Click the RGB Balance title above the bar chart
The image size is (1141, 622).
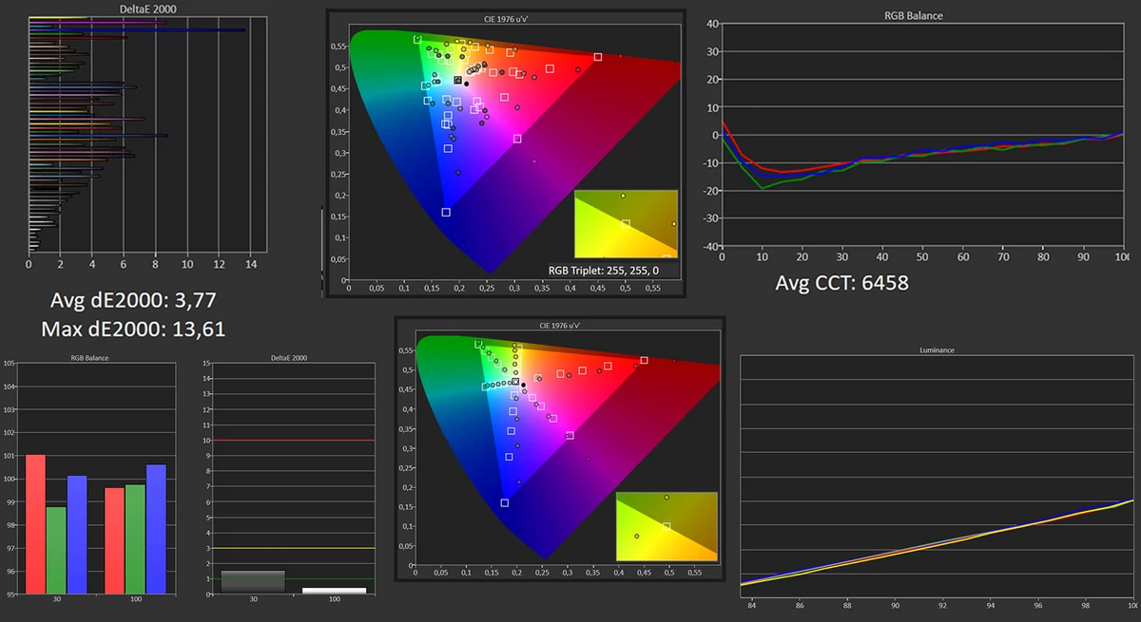tap(89, 357)
